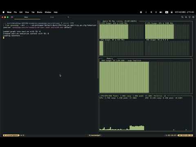Open the Apple menu
This screenshot has width=196, height=147.
pyautogui.click(x=3, y=12)
